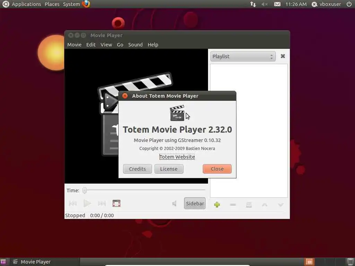Click the Movie Player window close button
355x266 pixels.
tap(71, 35)
